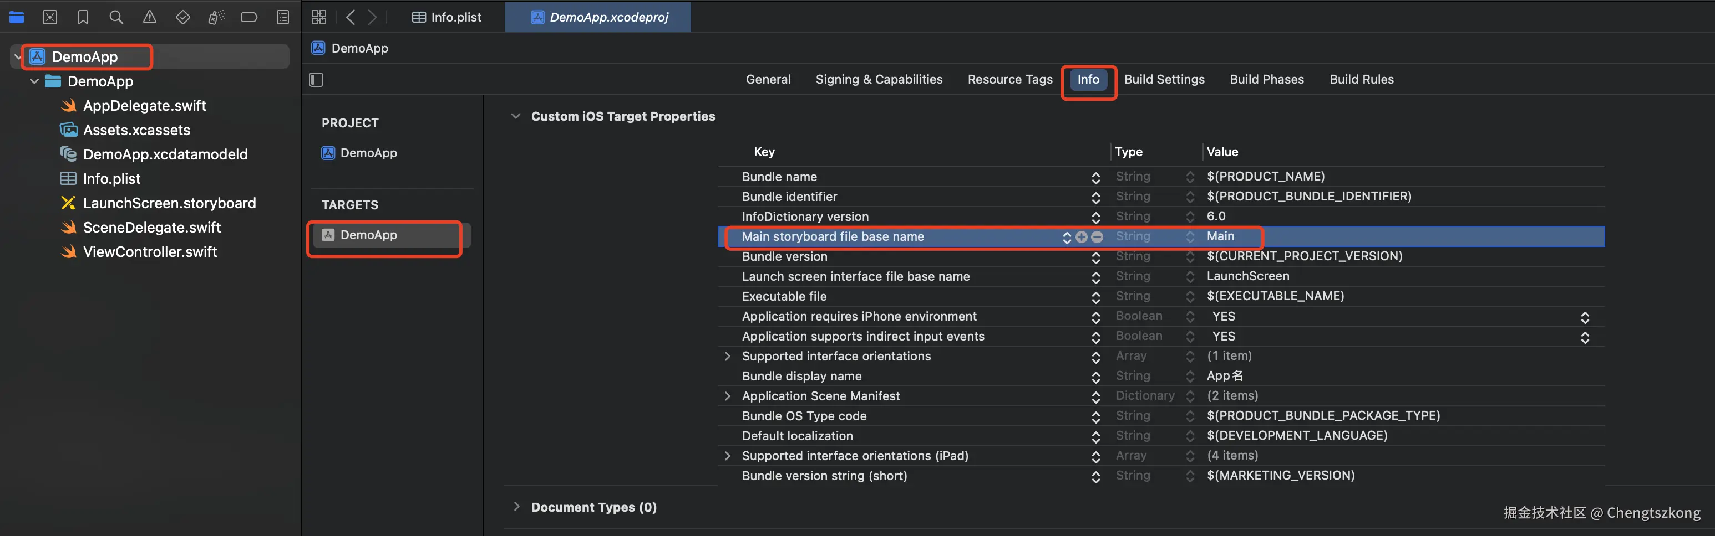Open the Report navigator
The width and height of the screenshot is (1715, 536).
pos(283,17)
